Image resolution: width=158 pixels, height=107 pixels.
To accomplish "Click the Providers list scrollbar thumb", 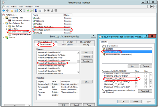I will pos(78,62).
